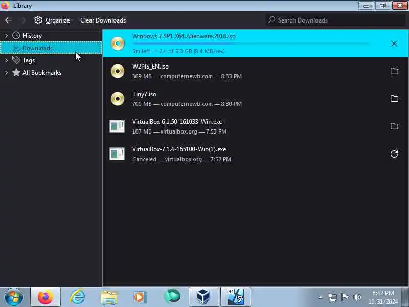Click the volume speaker tray icon
This screenshot has width=409, height=307.
[357, 297]
